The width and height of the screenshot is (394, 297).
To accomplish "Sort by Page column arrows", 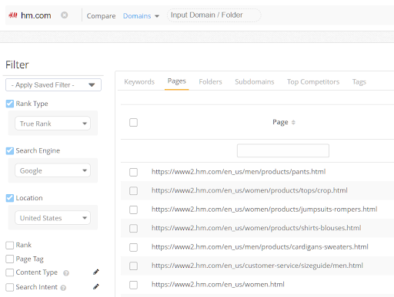I will [x=293, y=122].
